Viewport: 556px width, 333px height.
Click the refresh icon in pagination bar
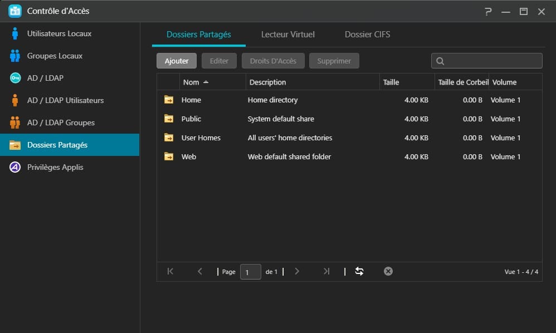(x=359, y=271)
